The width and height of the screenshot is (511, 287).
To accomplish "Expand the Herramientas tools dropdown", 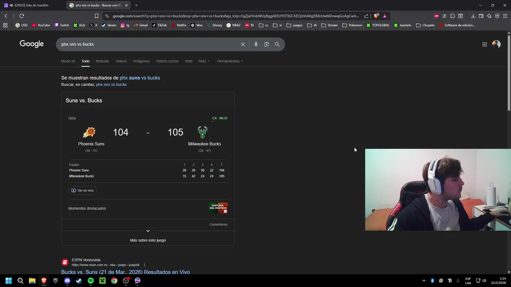I will [230, 61].
